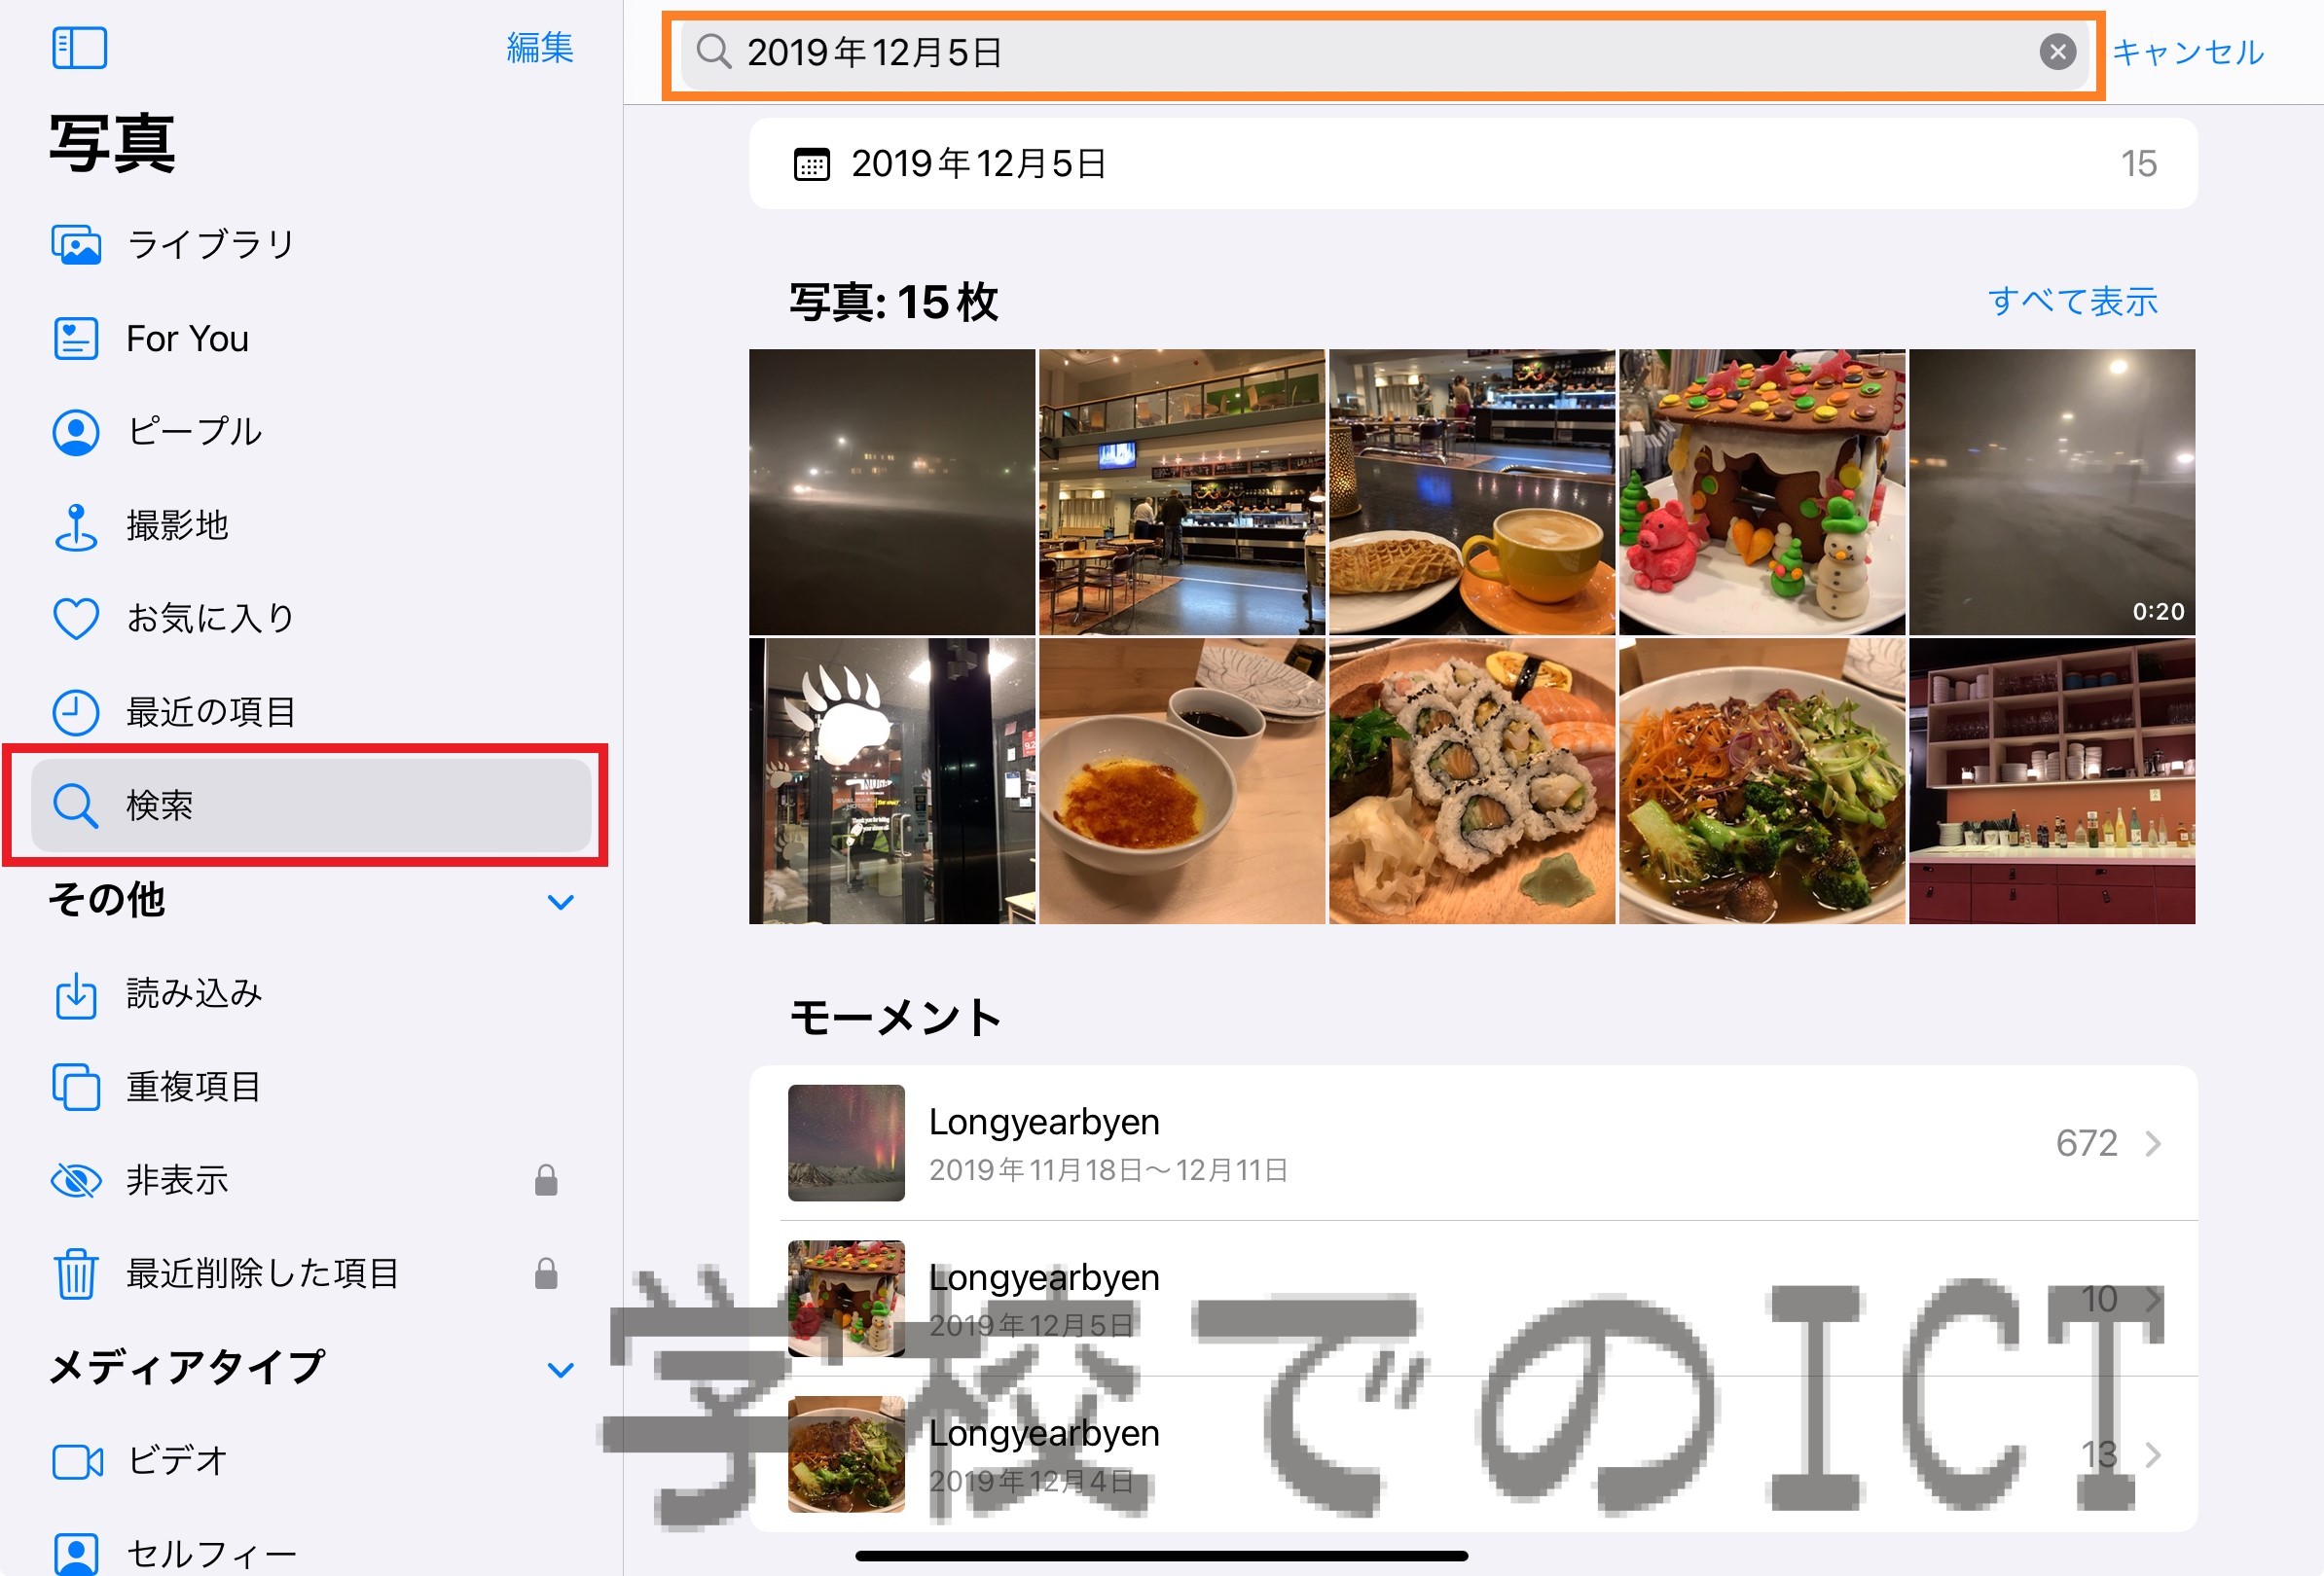
Task: Open the 撮影地 places pin icon
Action: click(x=76, y=526)
